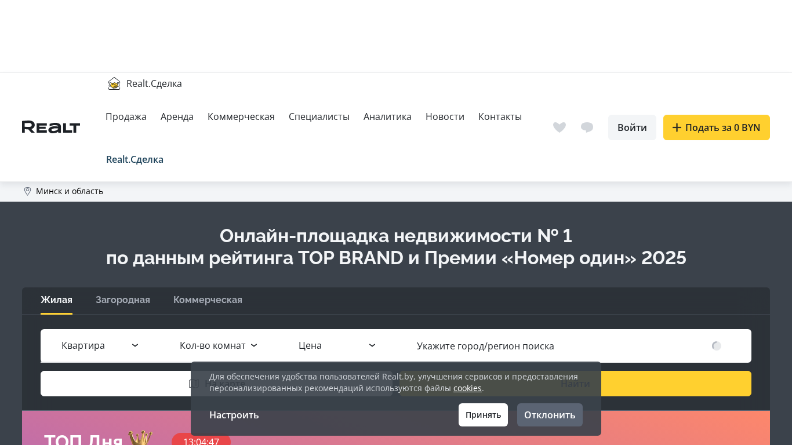The width and height of the screenshot is (792, 445).
Task: Click the Войти login button
Action: coord(632,127)
